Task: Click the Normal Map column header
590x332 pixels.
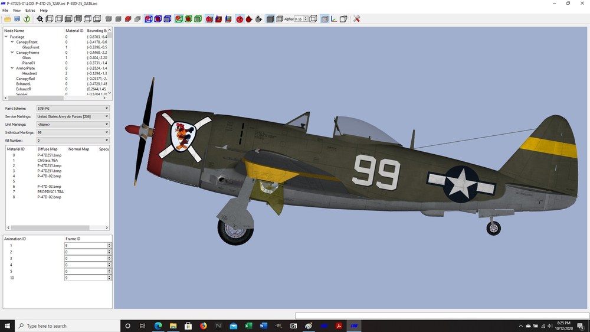Action: [78, 149]
